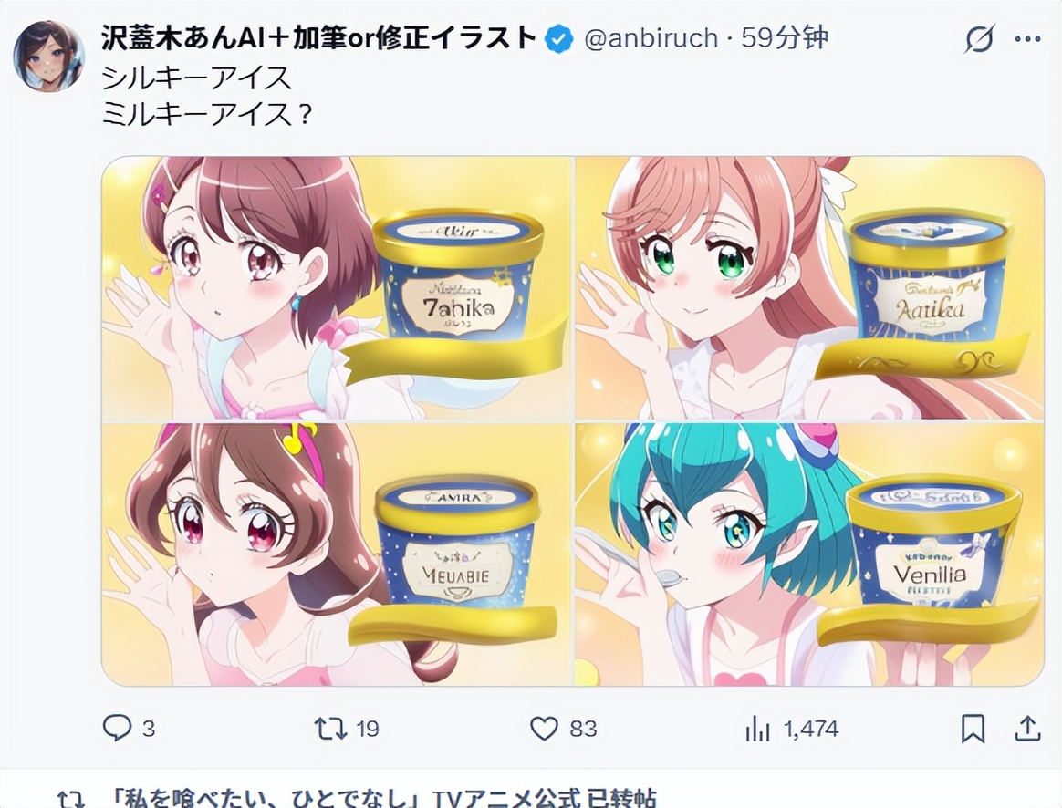Open the author's profile avatar
This screenshot has height=808, width=1062.
(48, 56)
